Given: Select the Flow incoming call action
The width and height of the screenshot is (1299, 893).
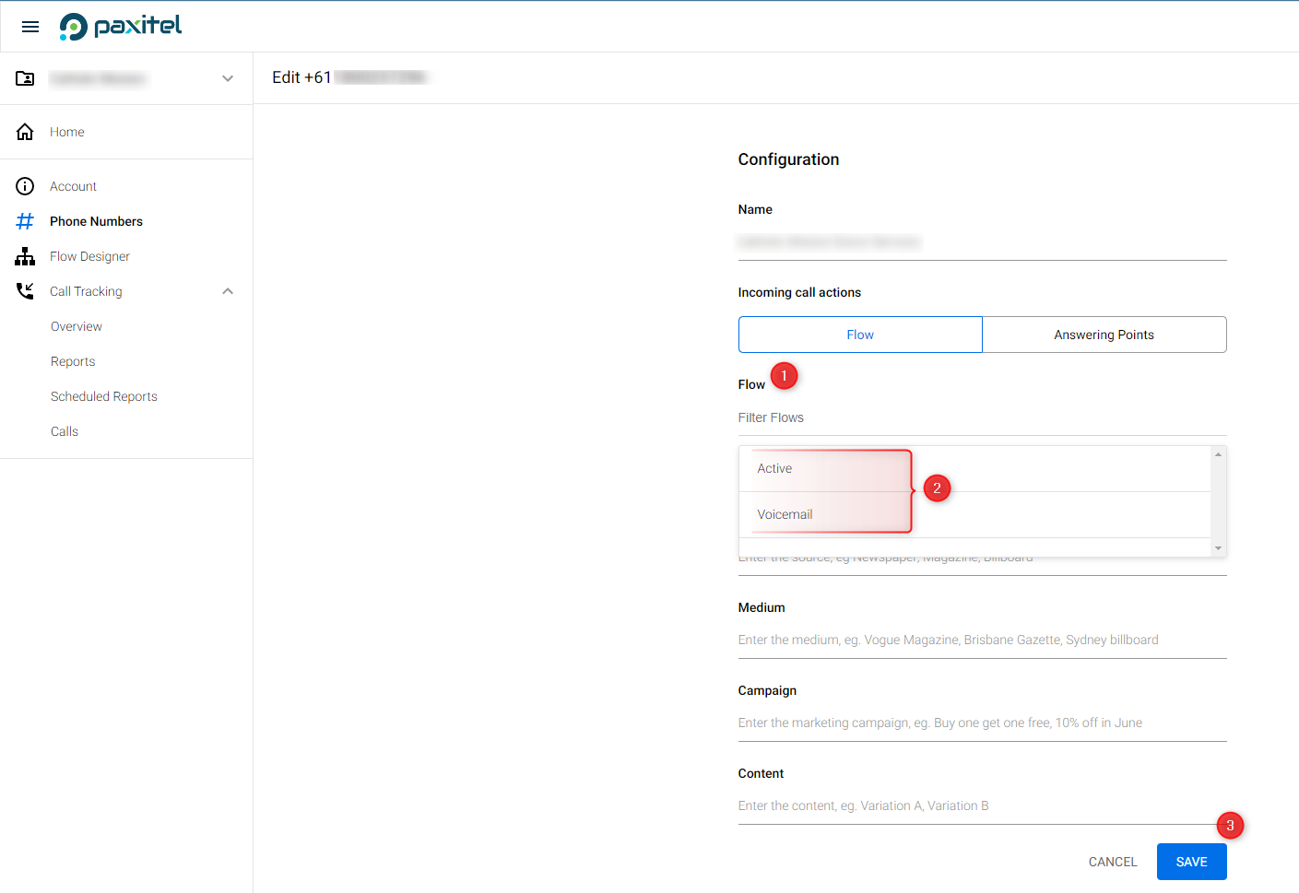Looking at the screenshot, I should click(859, 335).
